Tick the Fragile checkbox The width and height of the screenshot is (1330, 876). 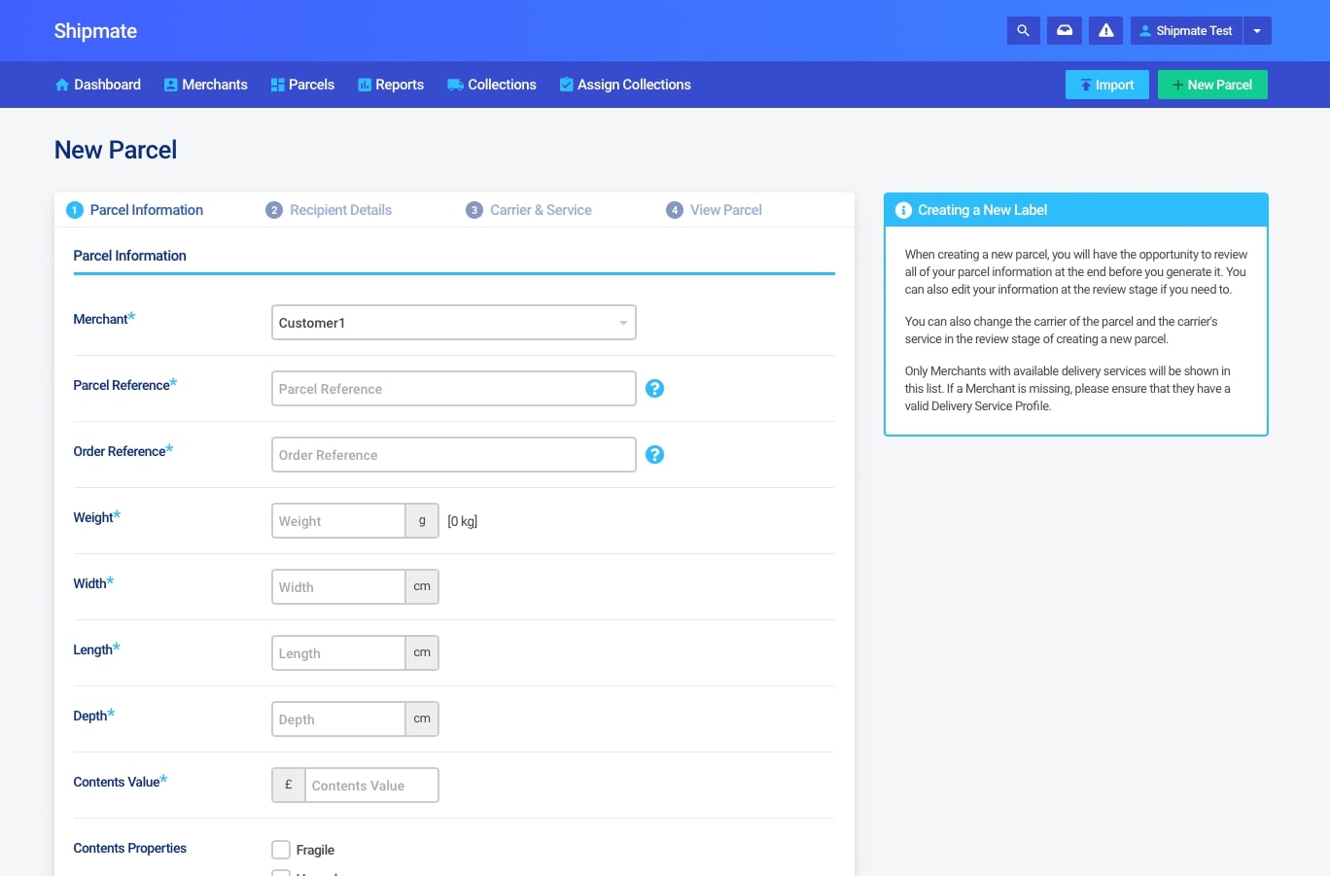(x=281, y=850)
